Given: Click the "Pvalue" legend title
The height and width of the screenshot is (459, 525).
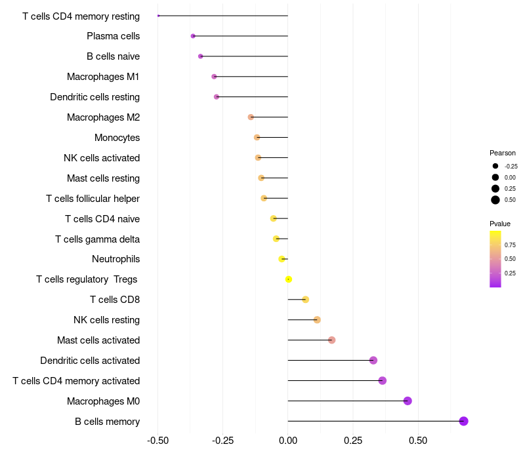Looking at the screenshot, I should coord(500,224).
